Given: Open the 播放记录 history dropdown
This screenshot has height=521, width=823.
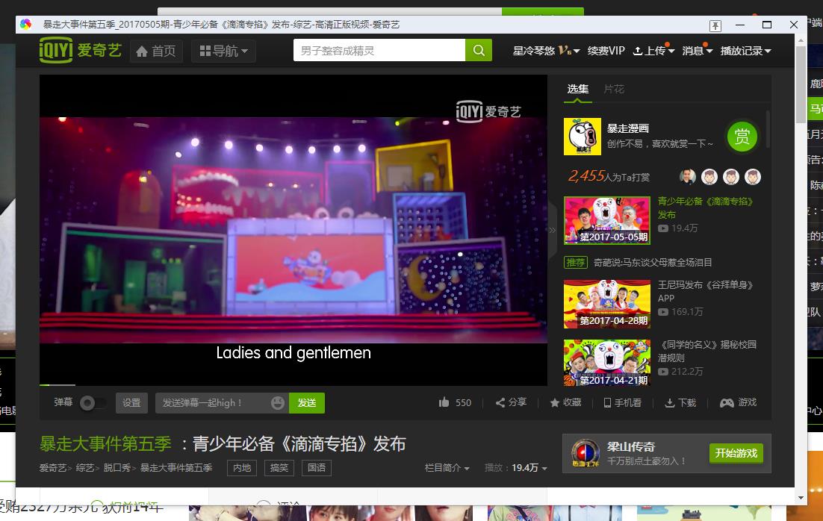Looking at the screenshot, I should coord(745,51).
